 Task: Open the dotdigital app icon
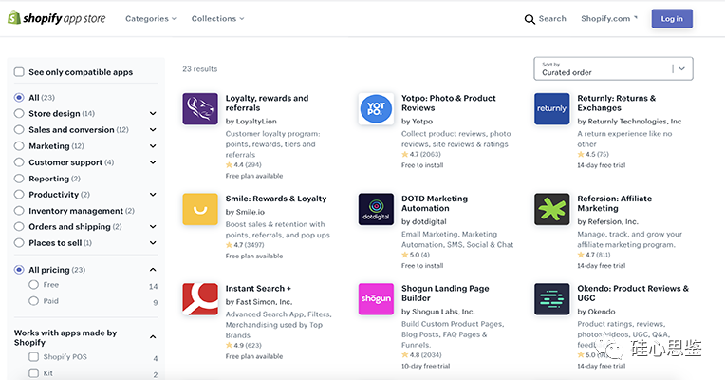pyautogui.click(x=376, y=209)
